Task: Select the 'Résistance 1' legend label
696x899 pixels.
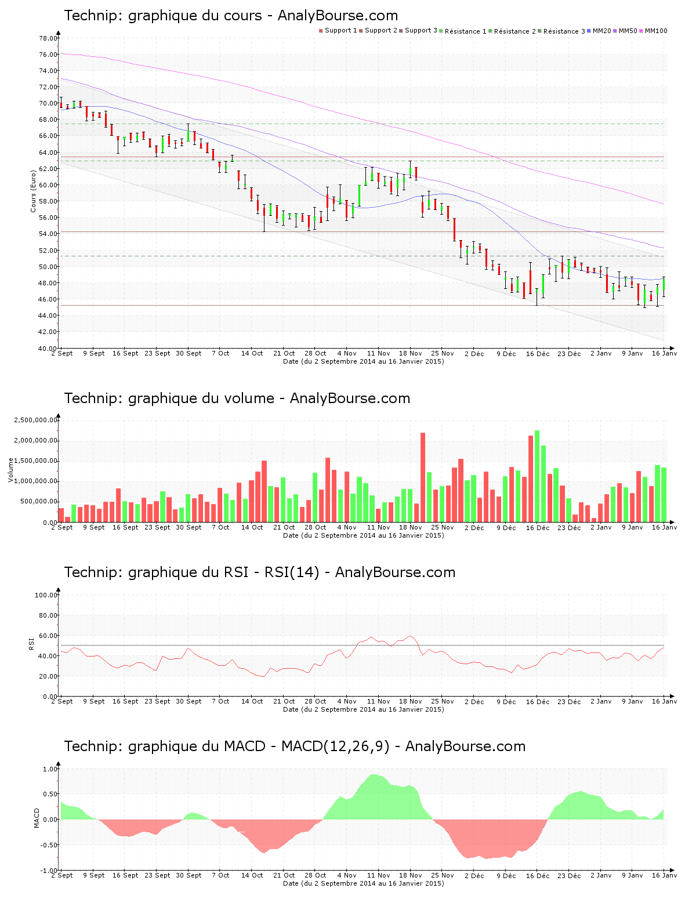Action: point(466,31)
